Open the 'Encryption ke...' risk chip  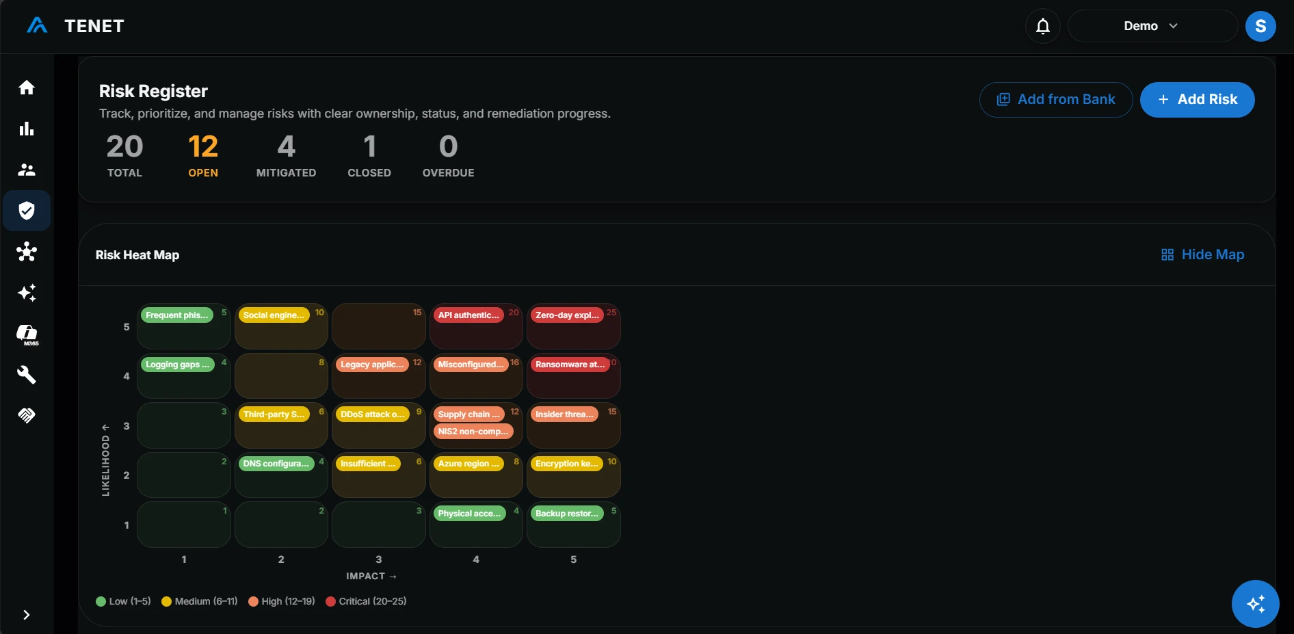[567, 464]
